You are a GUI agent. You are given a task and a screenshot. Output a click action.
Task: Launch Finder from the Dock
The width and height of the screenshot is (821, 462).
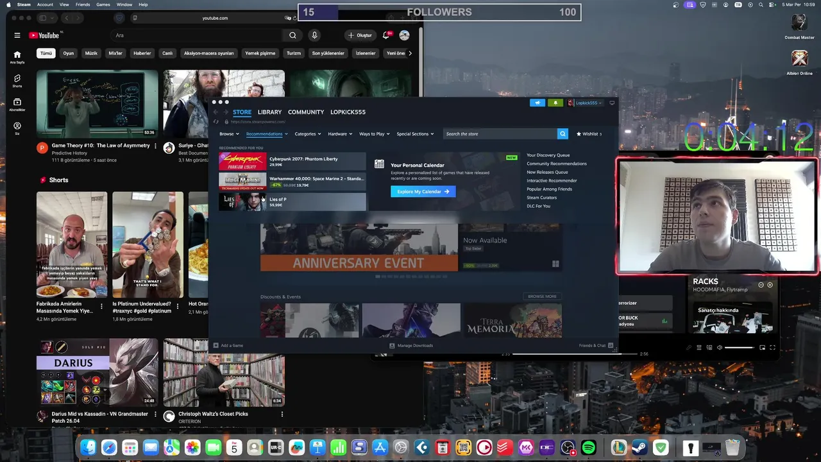88,447
